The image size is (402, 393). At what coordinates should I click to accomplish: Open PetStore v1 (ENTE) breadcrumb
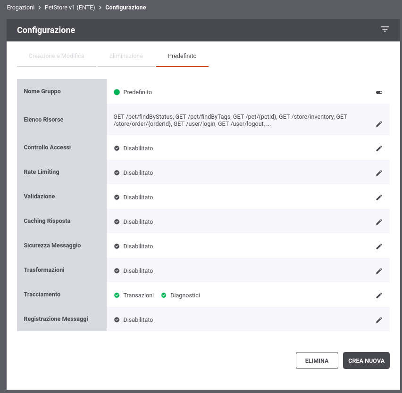coord(70,8)
